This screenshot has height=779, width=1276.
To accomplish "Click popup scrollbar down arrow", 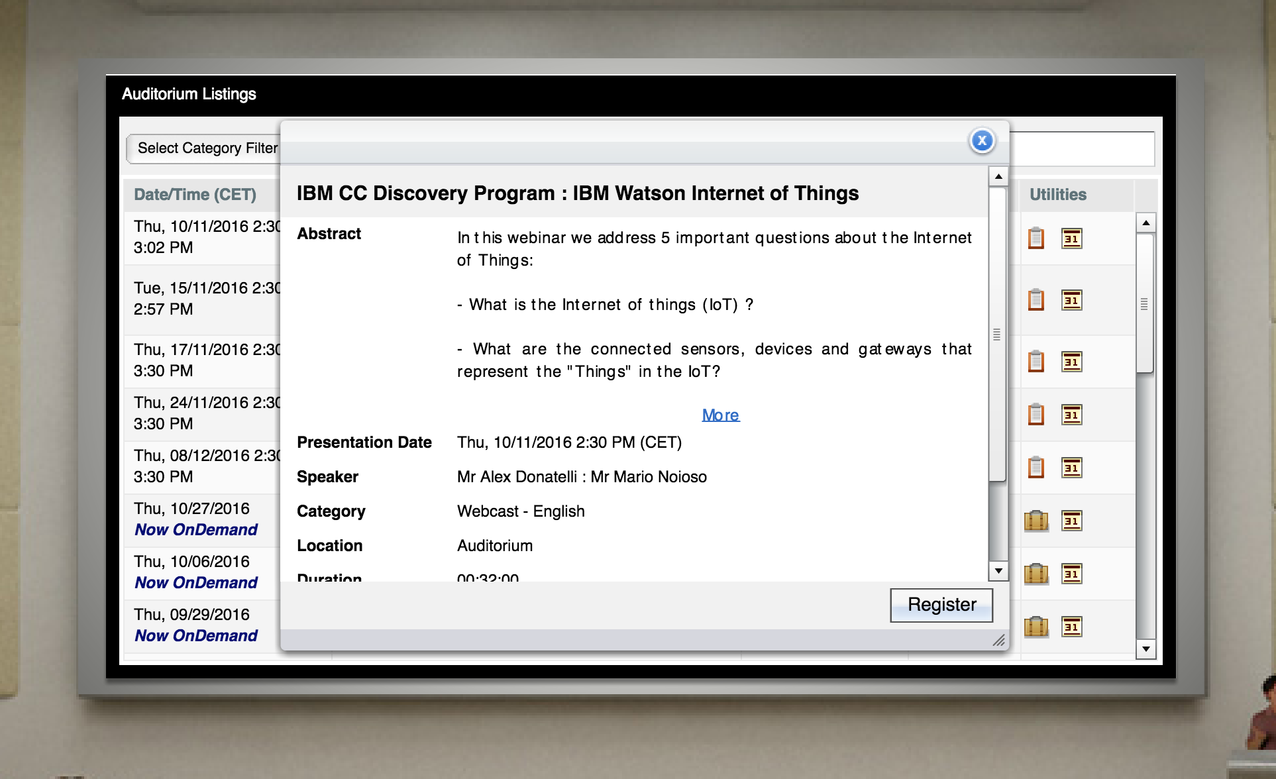I will click(998, 571).
